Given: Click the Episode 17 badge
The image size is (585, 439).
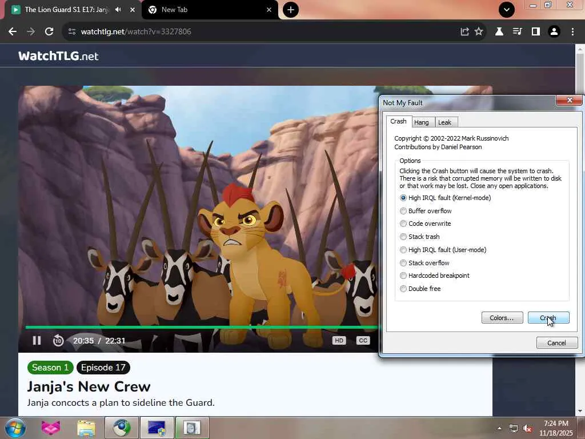Looking at the screenshot, I should 103,368.
